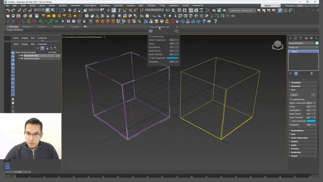Open the Modifiers menu

tap(63, 6)
